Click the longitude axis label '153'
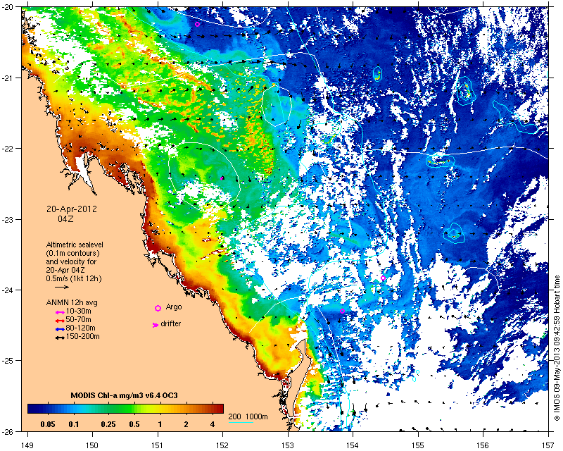Viewport: 563px width, 451px height. [288, 445]
